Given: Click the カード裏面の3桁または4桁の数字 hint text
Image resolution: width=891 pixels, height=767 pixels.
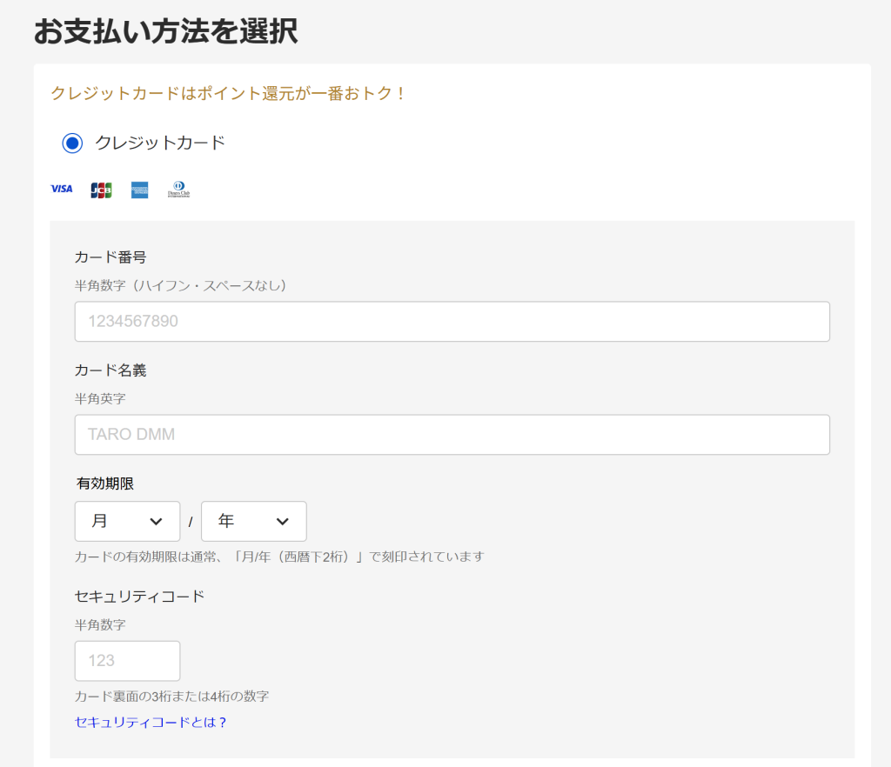Looking at the screenshot, I should pyautogui.click(x=171, y=696).
